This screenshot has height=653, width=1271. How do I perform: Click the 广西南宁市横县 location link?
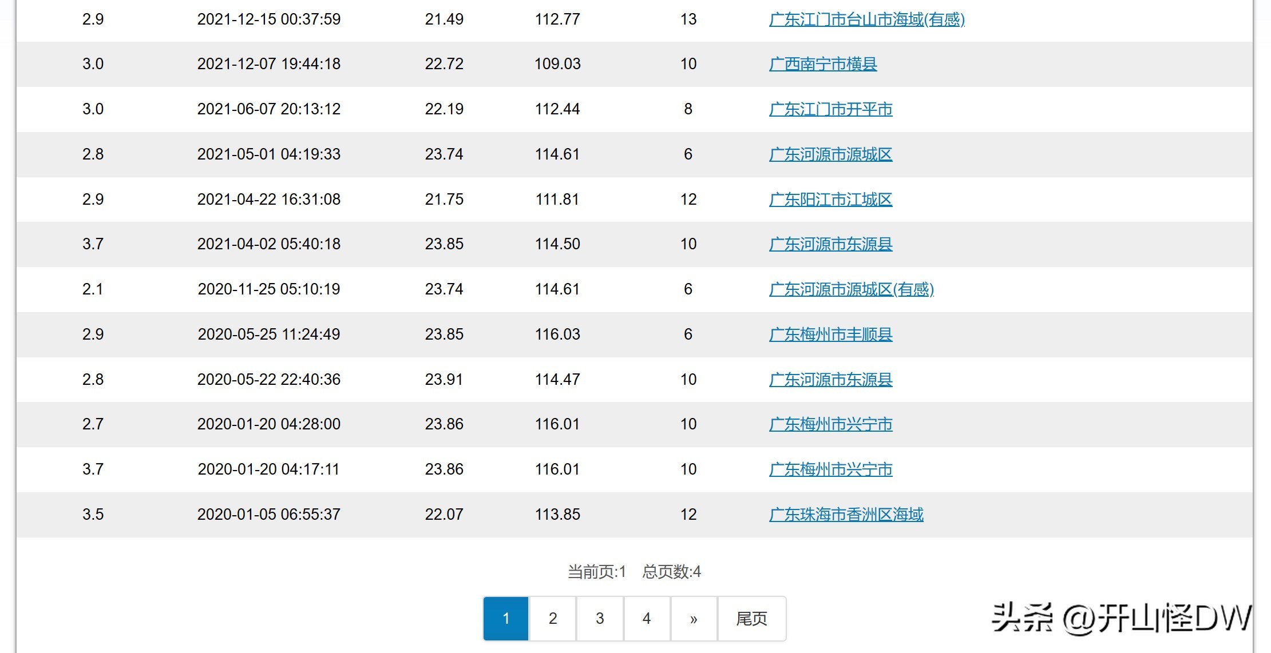pos(822,64)
